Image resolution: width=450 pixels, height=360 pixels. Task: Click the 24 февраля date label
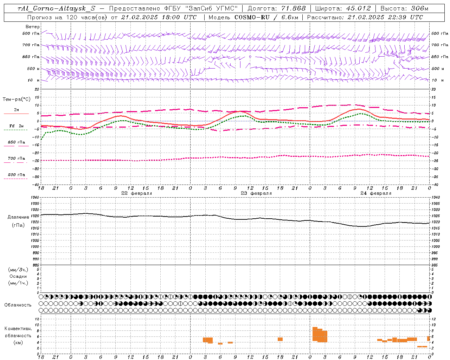tap(375, 193)
